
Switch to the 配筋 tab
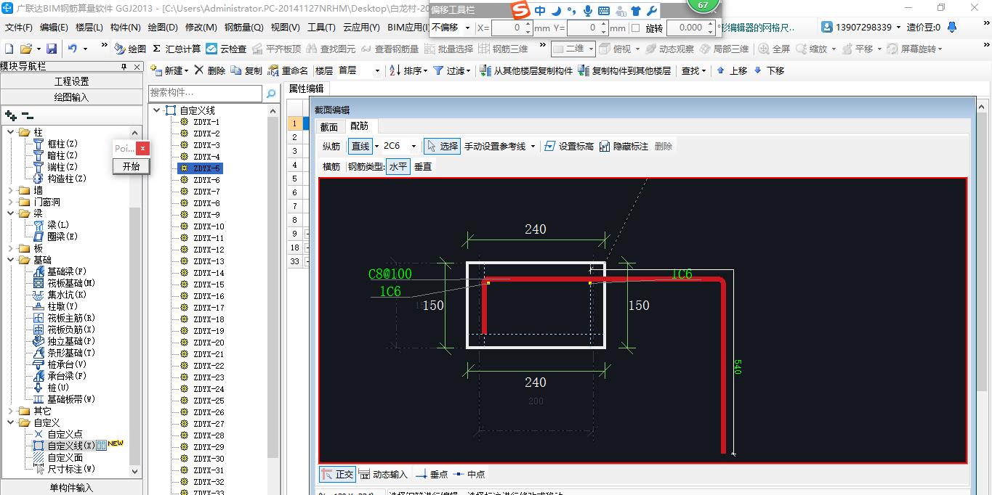[x=359, y=126]
